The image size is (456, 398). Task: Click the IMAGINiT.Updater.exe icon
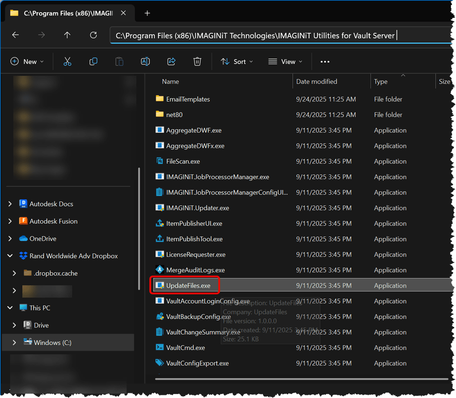coord(159,207)
